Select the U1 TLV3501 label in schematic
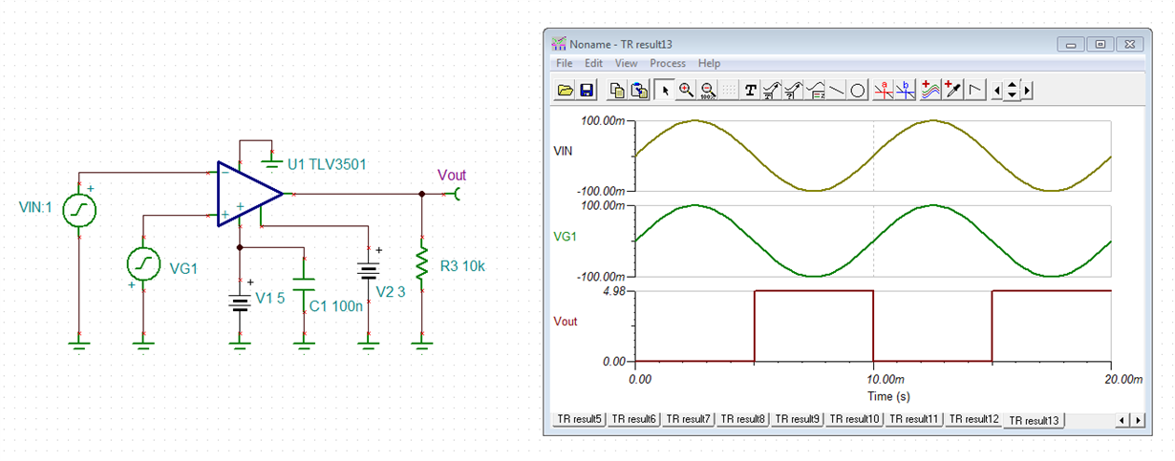 pyautogui.click(x=327, y=164)
